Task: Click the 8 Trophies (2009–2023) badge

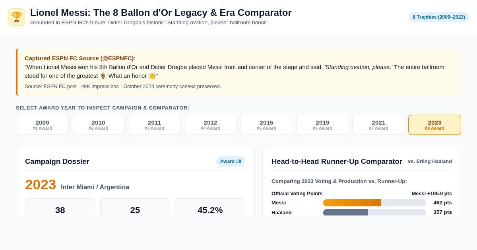Action: [x=439, y=17]
